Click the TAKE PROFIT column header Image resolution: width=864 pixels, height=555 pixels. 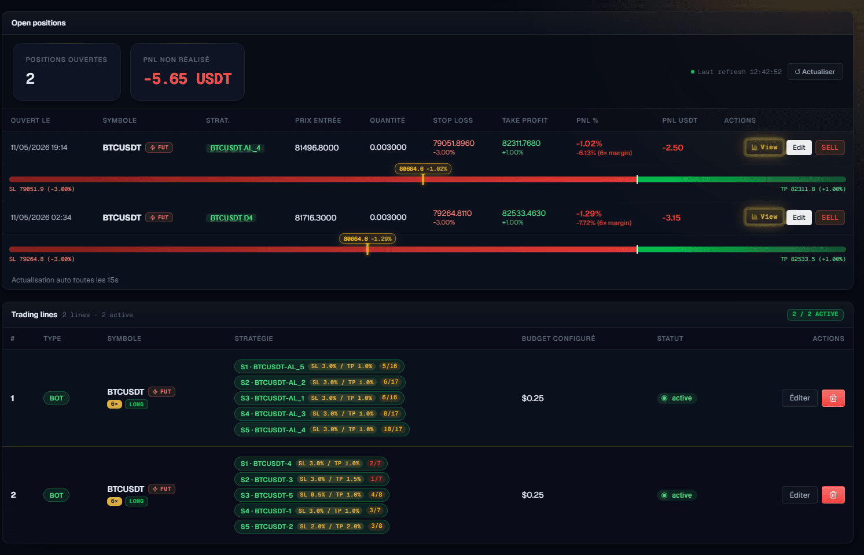(x=524, y=120)
